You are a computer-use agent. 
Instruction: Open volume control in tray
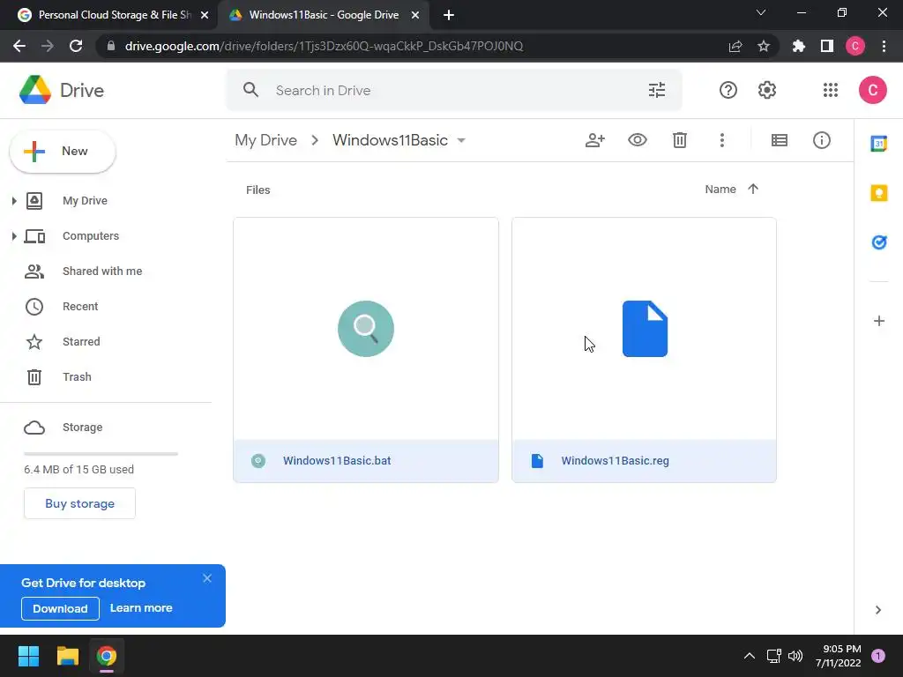coord(795,656)
